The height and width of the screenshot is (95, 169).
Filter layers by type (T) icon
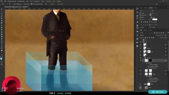pyautogui.click(x=159, y=33)
